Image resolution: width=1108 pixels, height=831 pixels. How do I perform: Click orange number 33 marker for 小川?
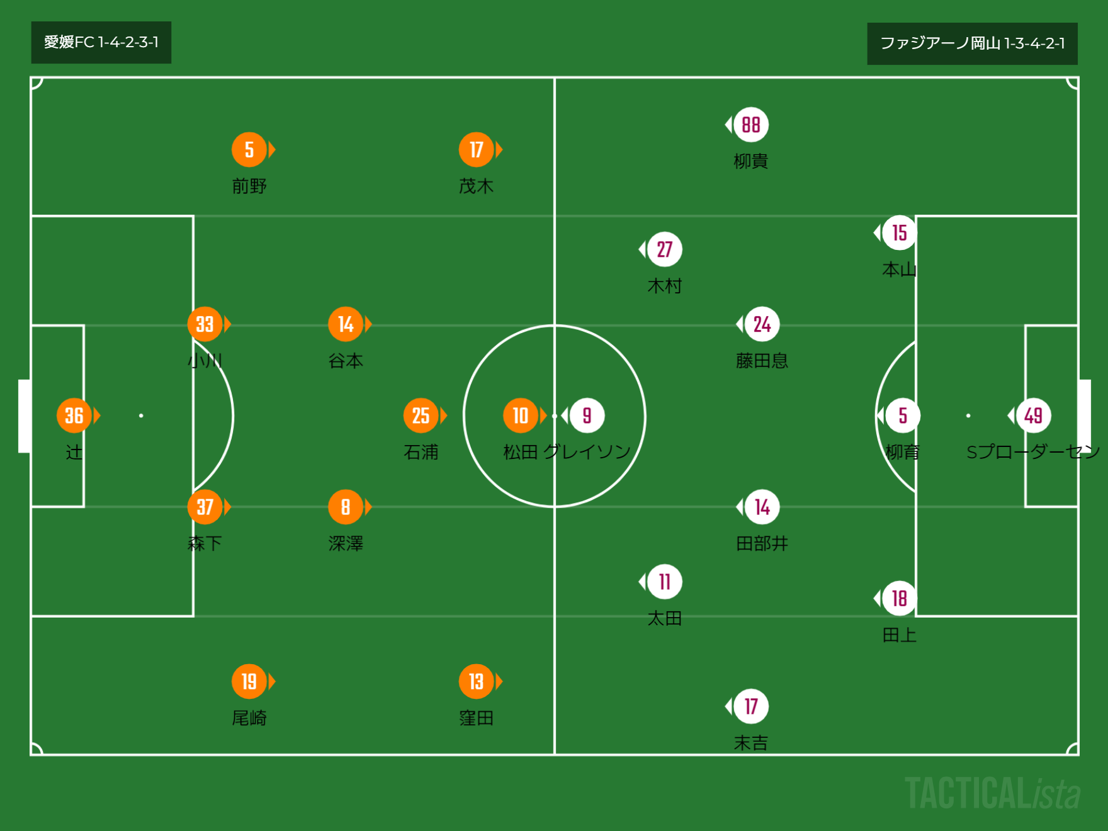[x=205, y=324]
